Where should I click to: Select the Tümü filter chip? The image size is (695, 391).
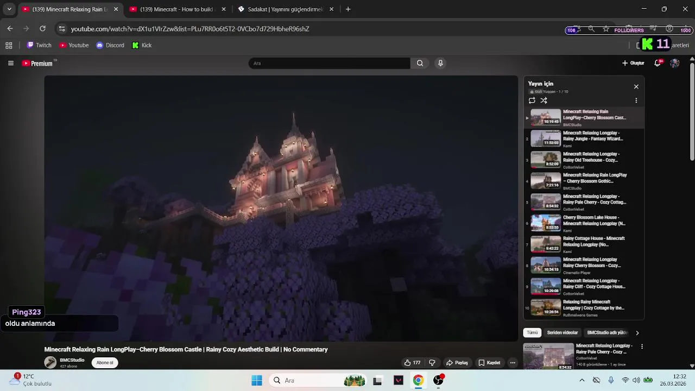pyautogui.click(x=532, y=332)
